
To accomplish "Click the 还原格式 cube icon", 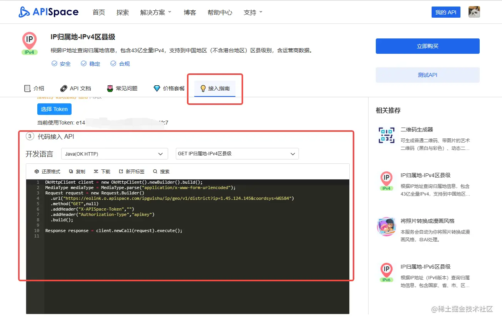I will (x=37, y=171).
